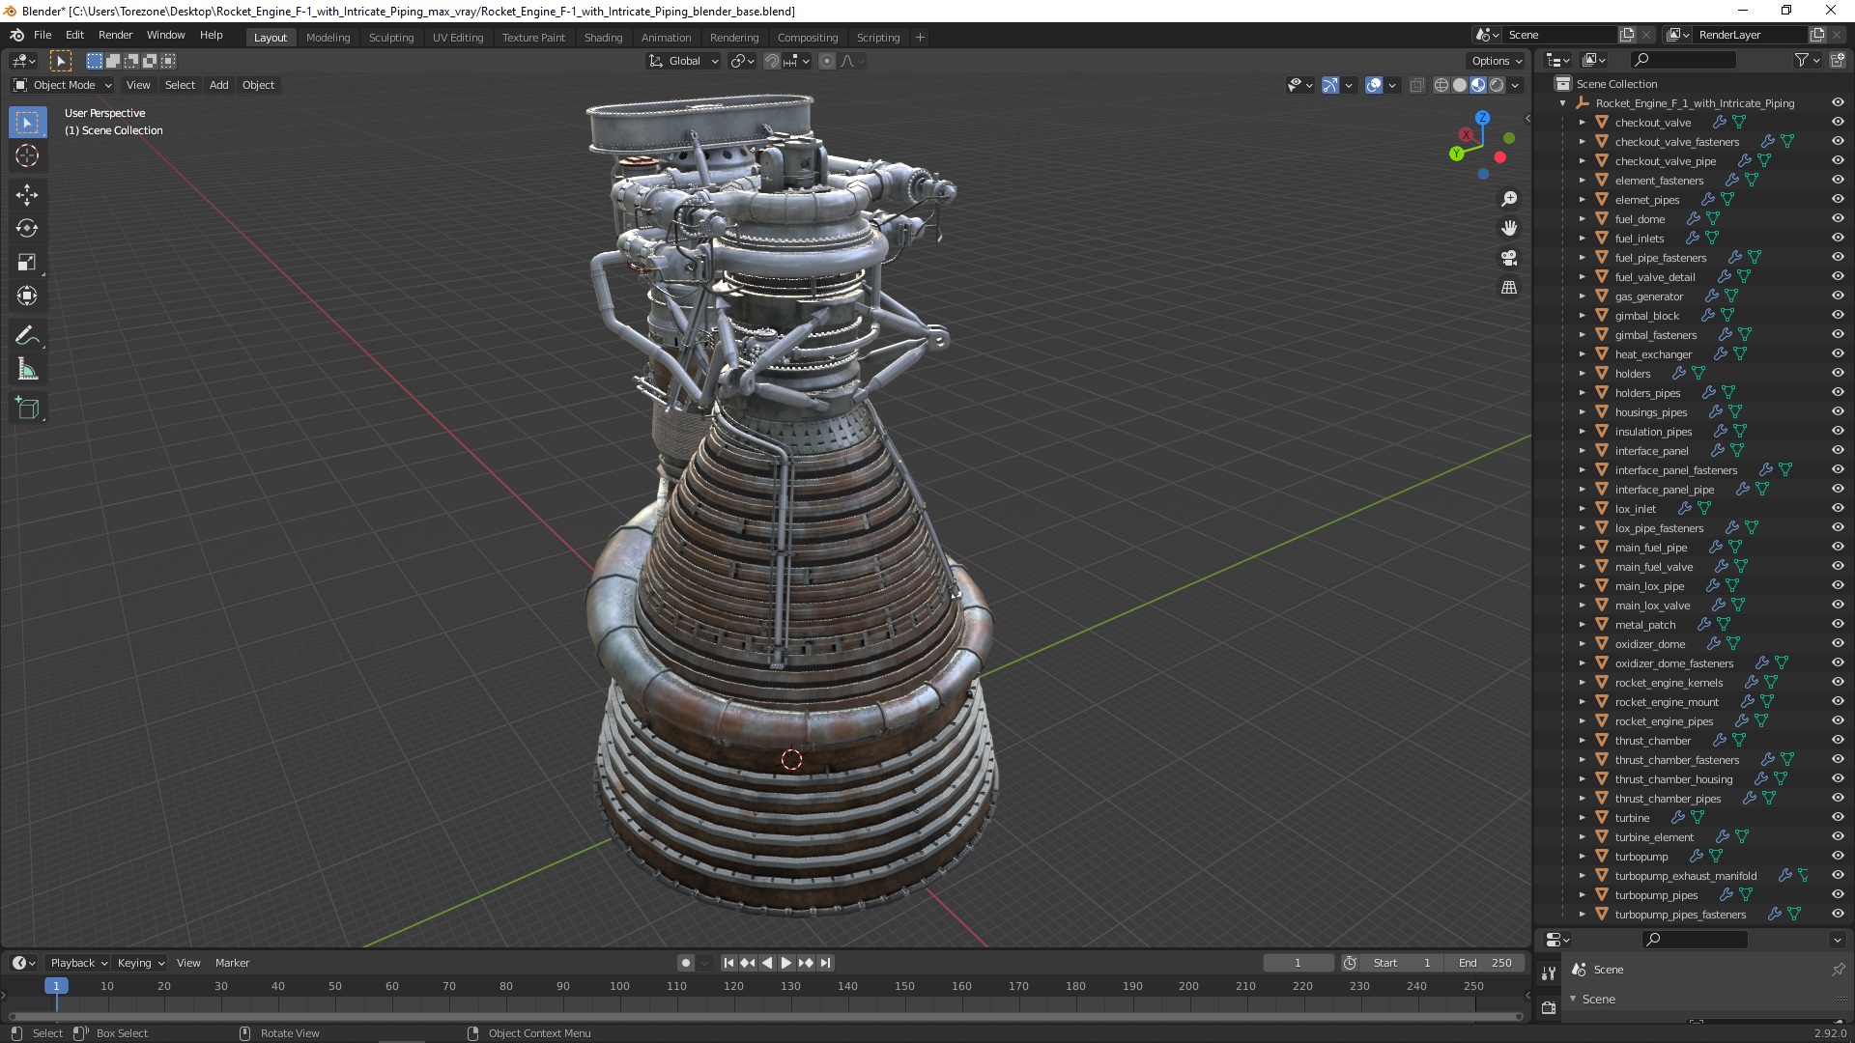Click the 3D Cursor tool

pos(27,155)
